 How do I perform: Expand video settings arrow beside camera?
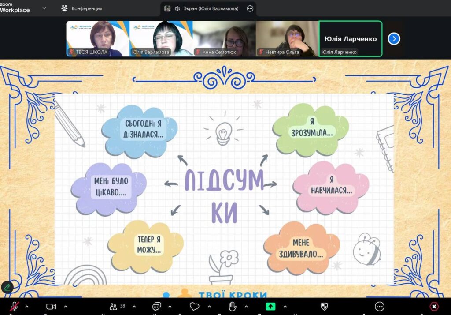tap(66, 306)
